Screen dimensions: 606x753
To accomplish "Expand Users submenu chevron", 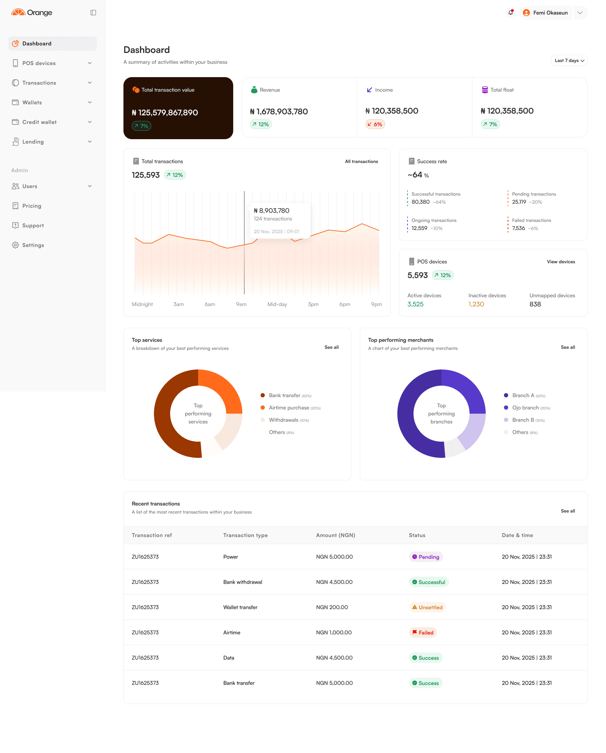I will click(x=90, y=186).
